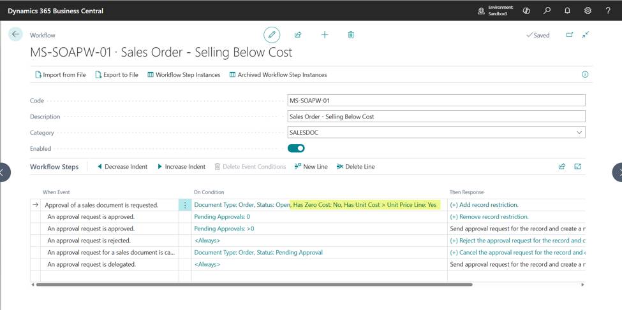Open Status: Pending Approval condition
This screenshot has width=622, height=310.
[x=258, y=253]
